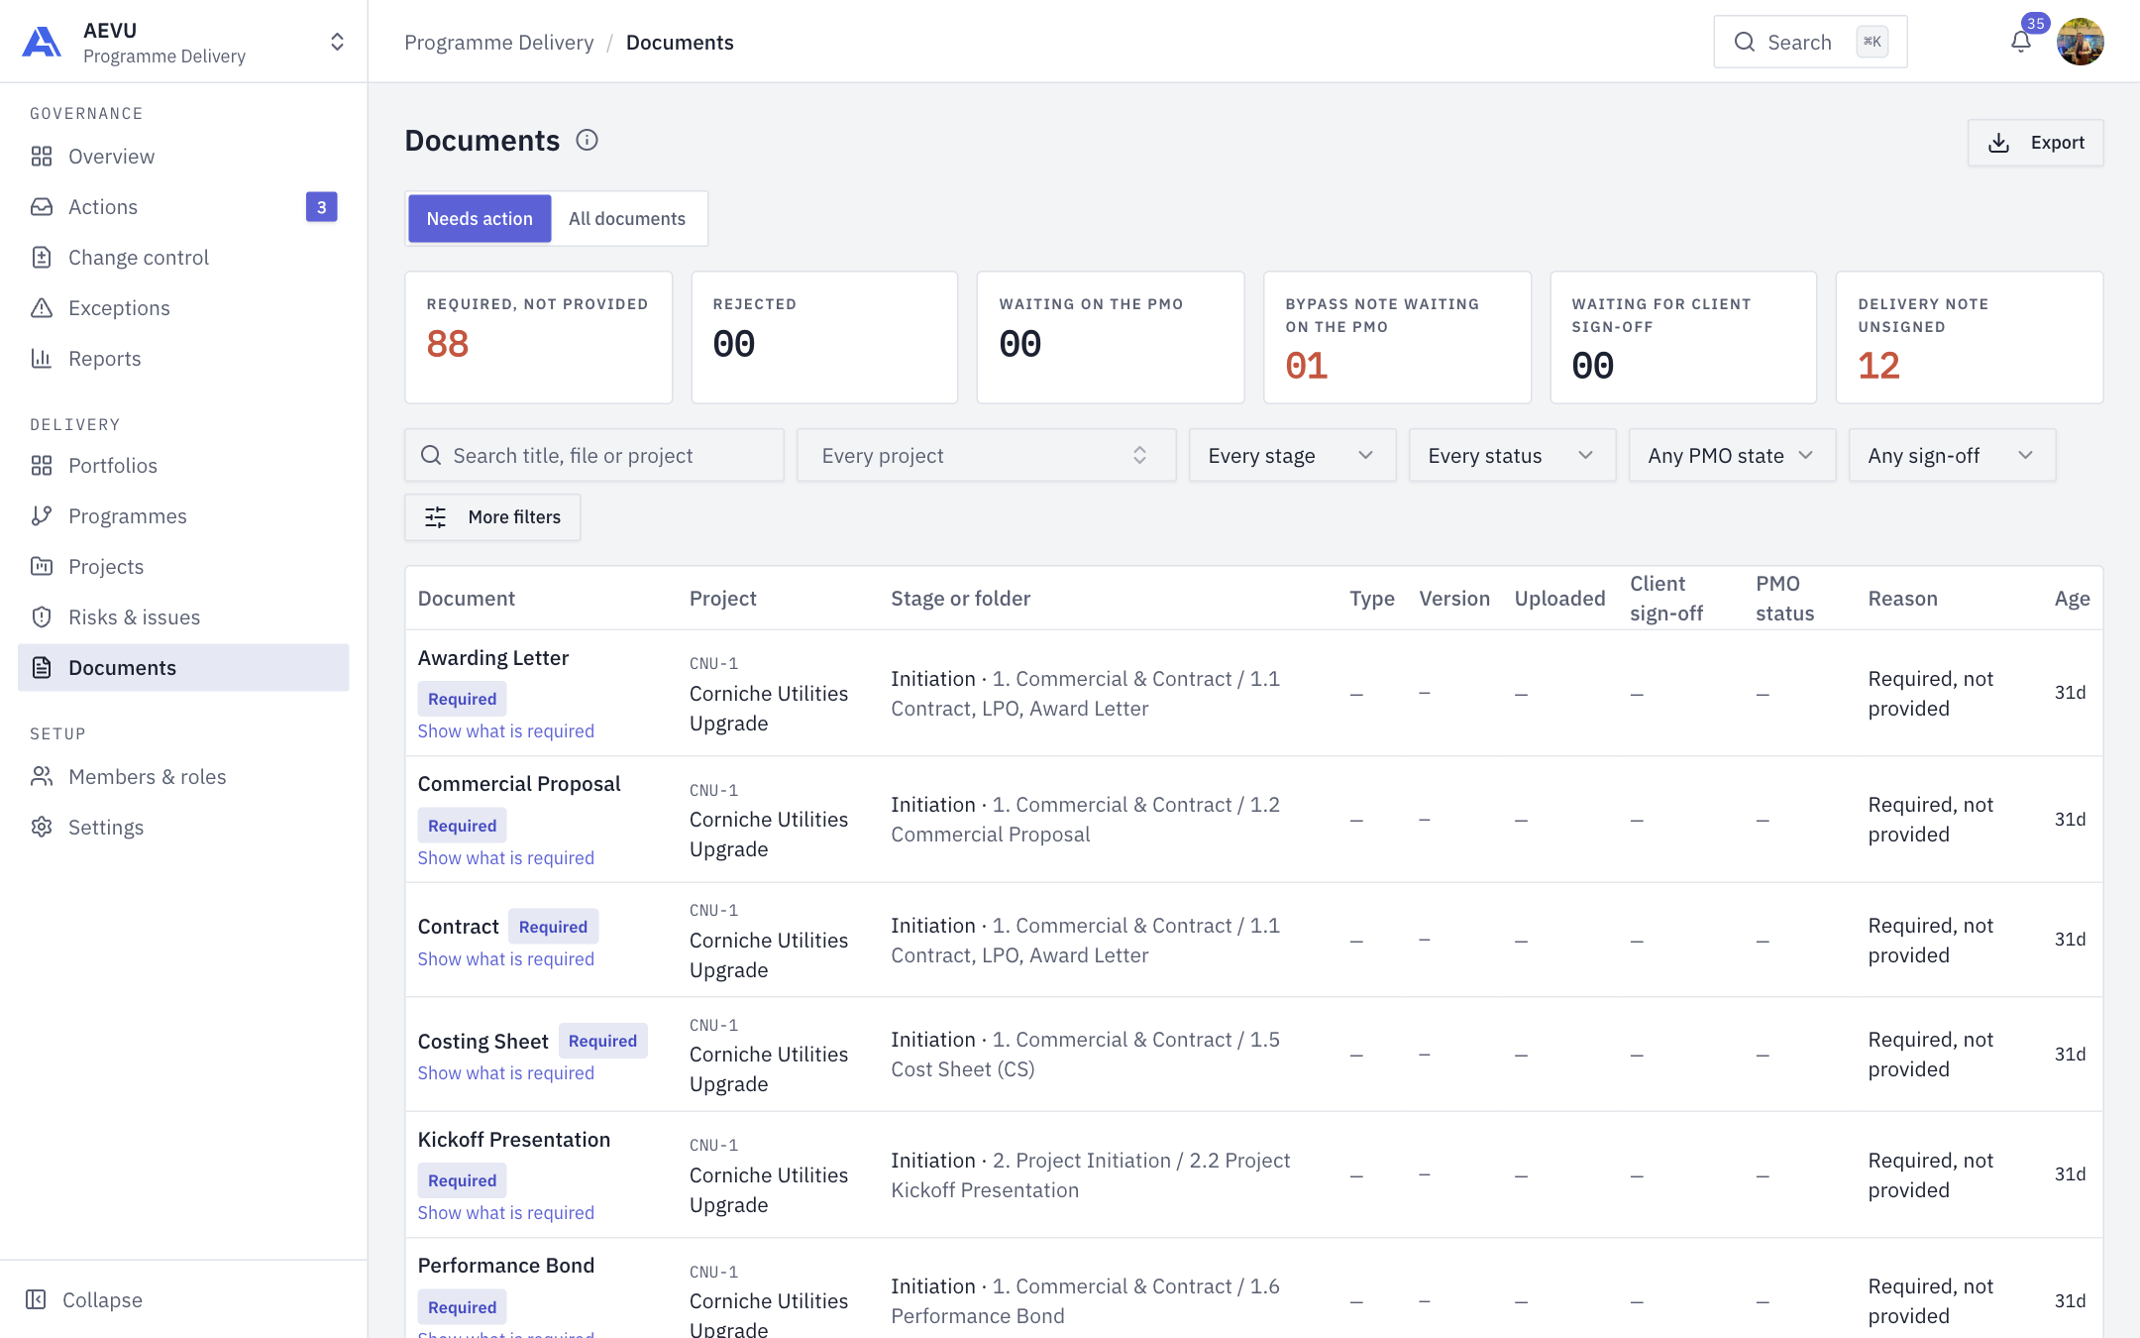The width and height of the screenshot is (2140, 1338).
Task: Show what is required for Commercial Proposal
Action: pos(505,858)
